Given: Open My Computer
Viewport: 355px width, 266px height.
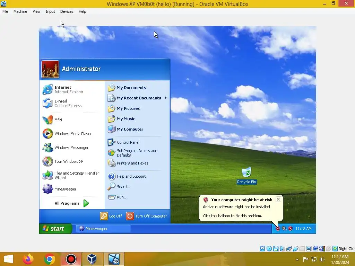Looking at the screenshot, I should pyautogui.click(x=137, y=129).
